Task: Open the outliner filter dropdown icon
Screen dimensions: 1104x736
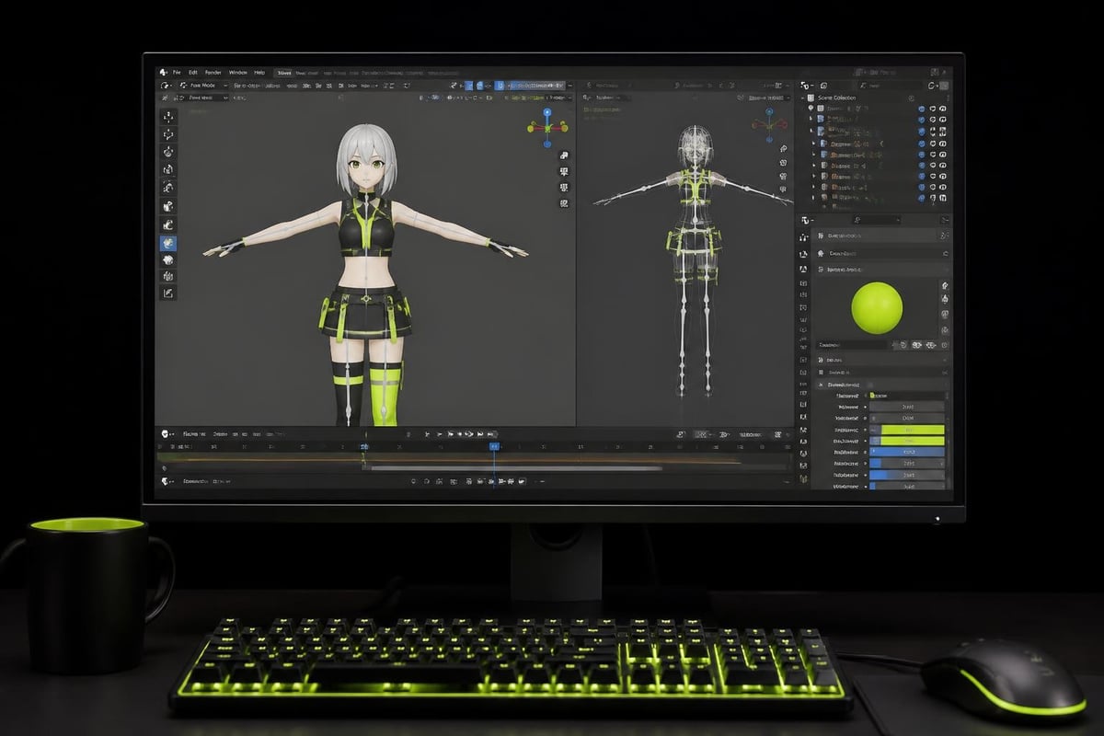Action: (x=935, y=85)
